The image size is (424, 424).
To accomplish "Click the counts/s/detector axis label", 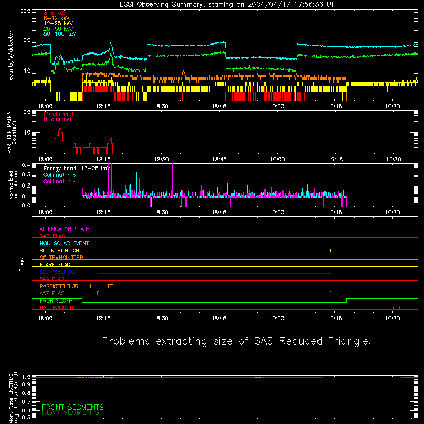I will pos(11,55).
